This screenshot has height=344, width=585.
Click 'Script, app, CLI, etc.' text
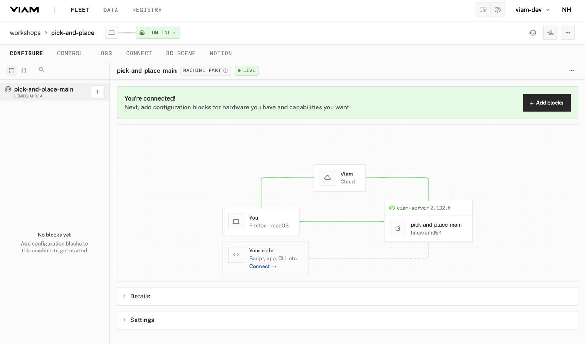tap(273, 259)
